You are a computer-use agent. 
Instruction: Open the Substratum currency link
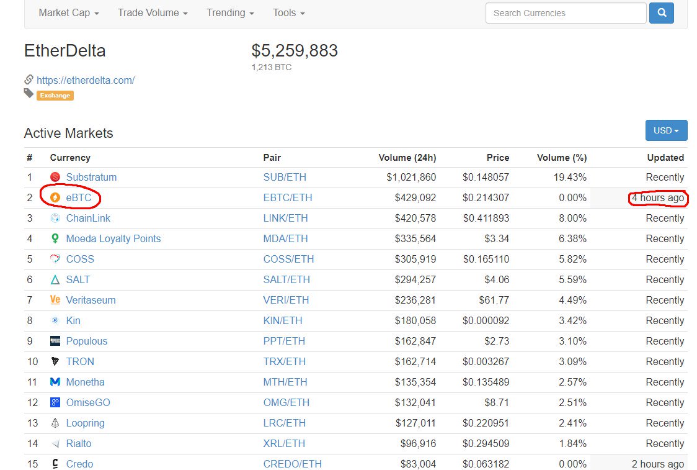(x=91, y=177)
